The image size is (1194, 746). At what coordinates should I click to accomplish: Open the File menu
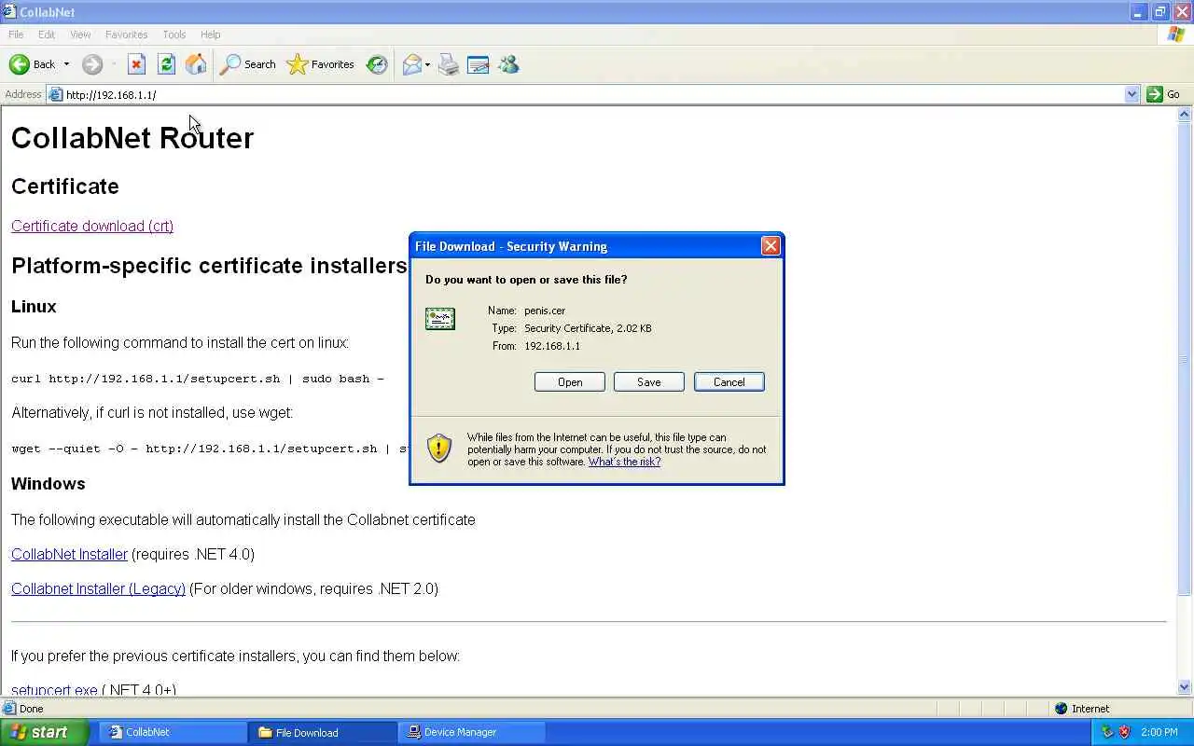[16, 35]
